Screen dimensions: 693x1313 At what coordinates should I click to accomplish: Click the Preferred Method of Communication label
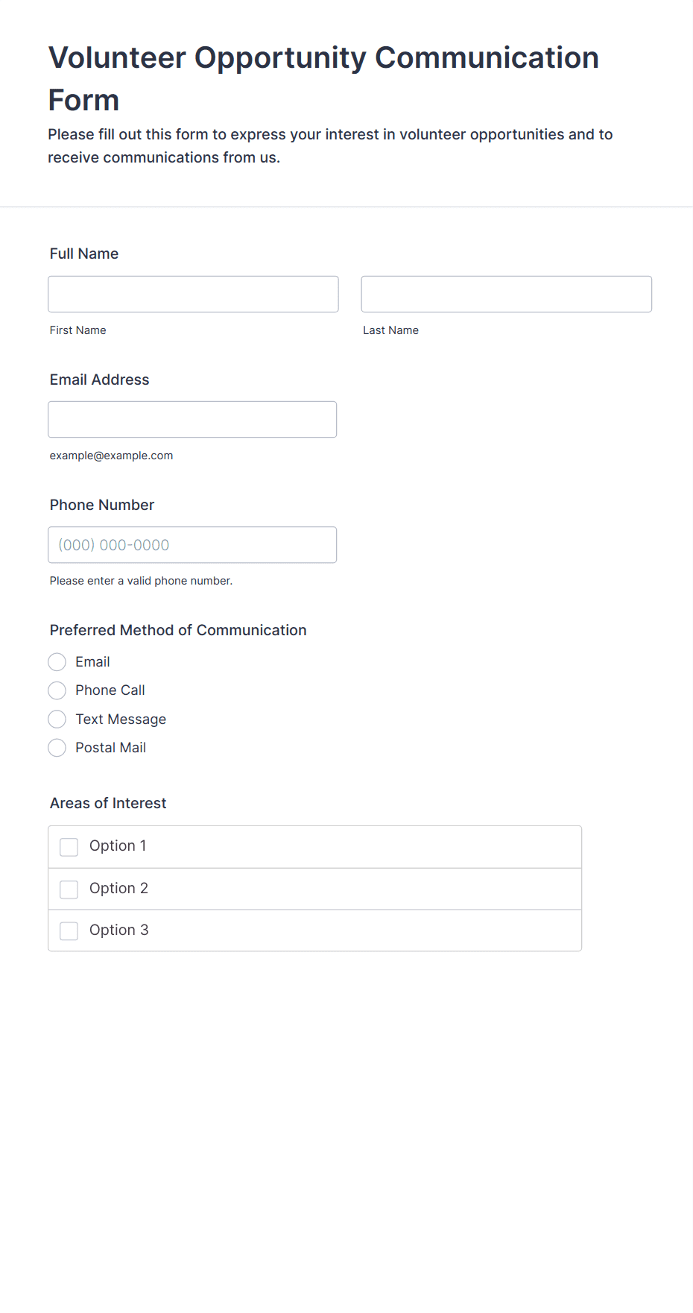click(x=178, y=630)
